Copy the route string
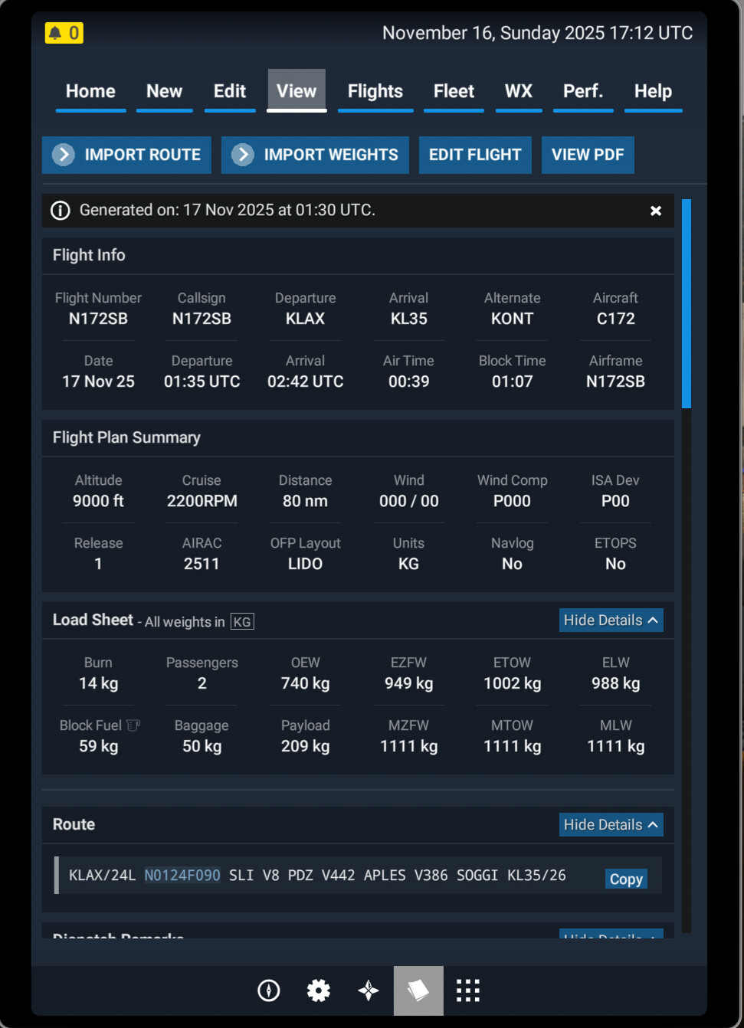 click(626, 879)
